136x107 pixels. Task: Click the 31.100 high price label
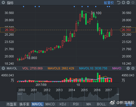coord(96,13)
